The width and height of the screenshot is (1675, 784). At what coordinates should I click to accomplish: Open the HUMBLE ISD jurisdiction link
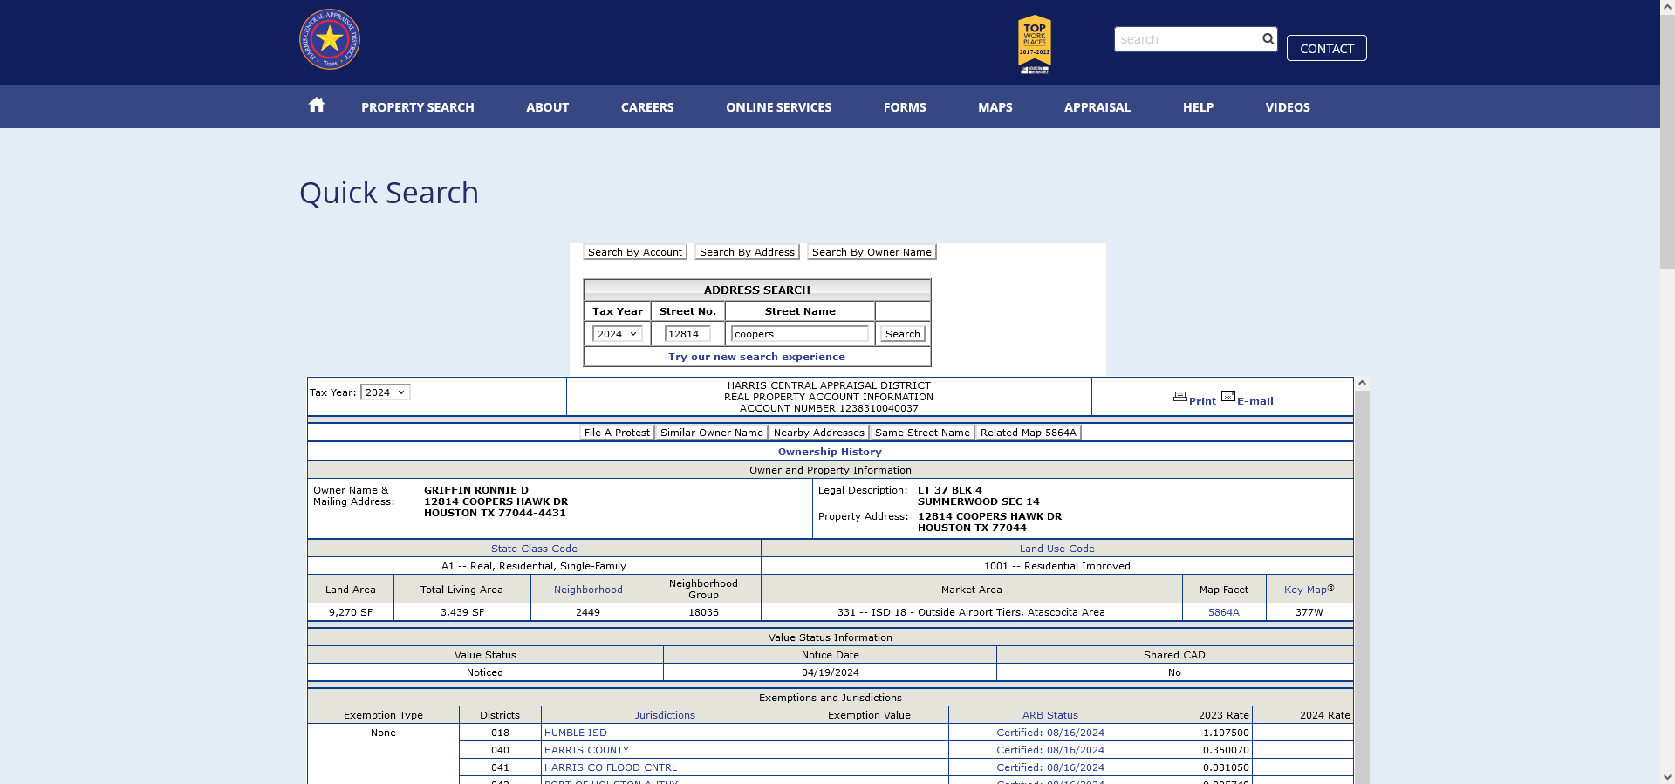tap(576, 733)
